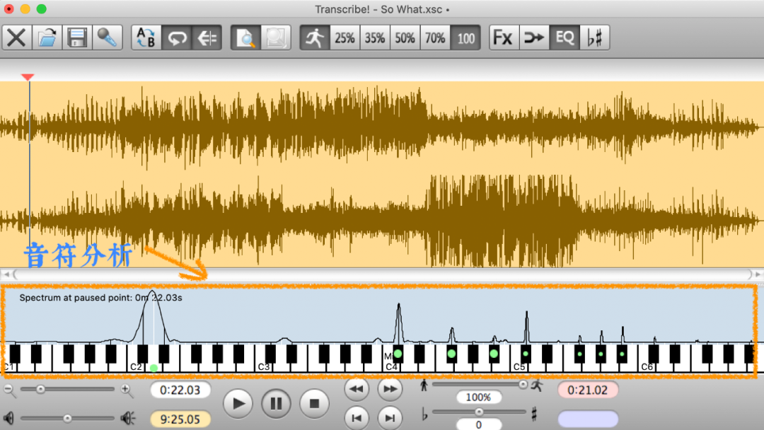The width and height of the screenshot is (764, 430).
Task: Click the Stop button
Action: click(314, 404)
